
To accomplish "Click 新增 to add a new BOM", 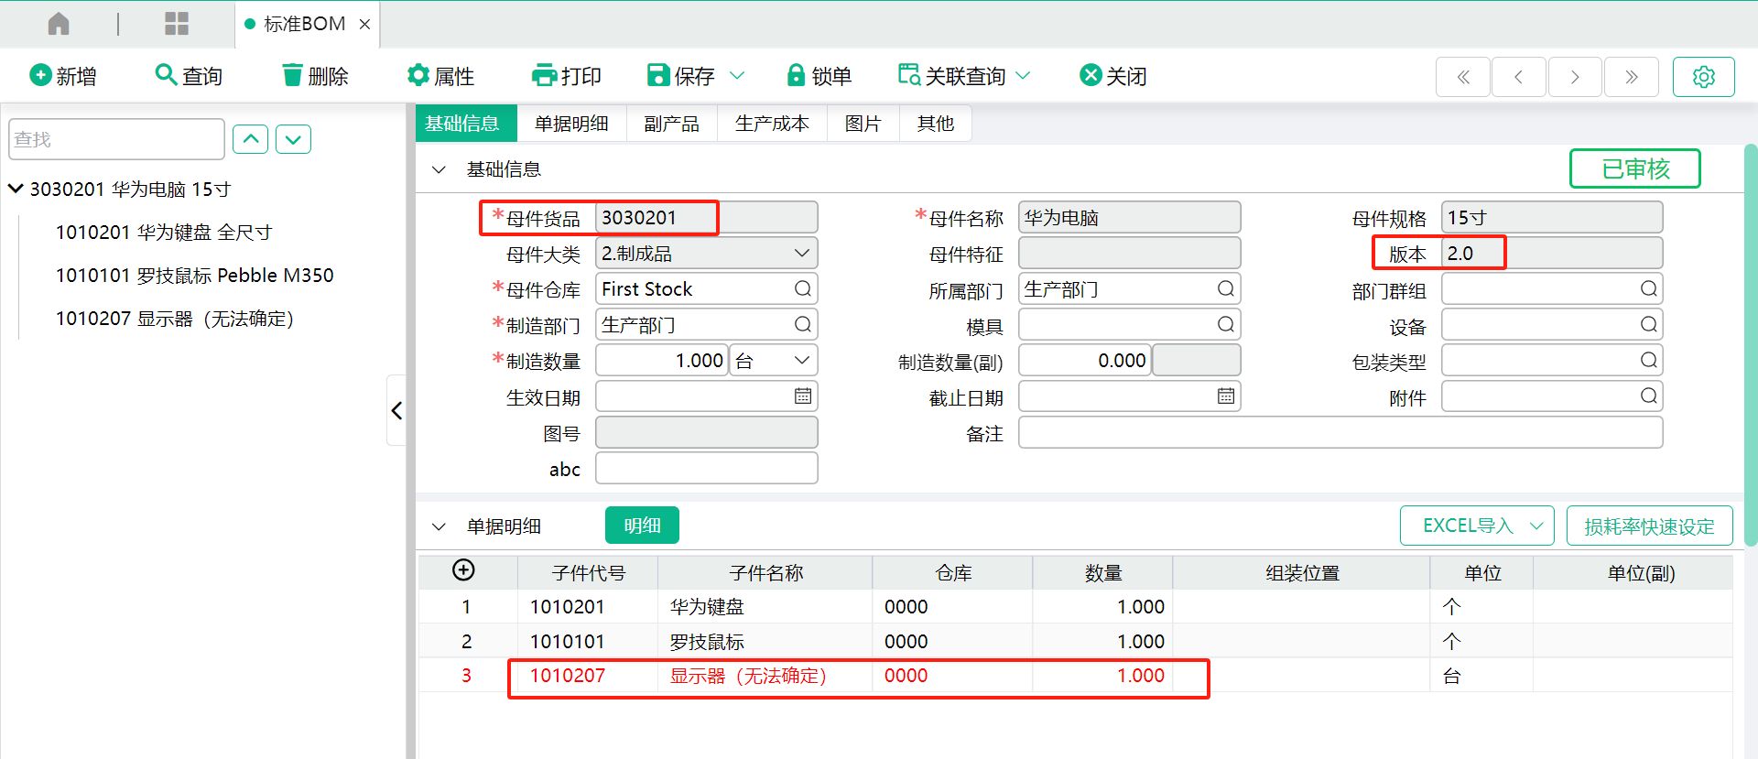I will 63,76.
